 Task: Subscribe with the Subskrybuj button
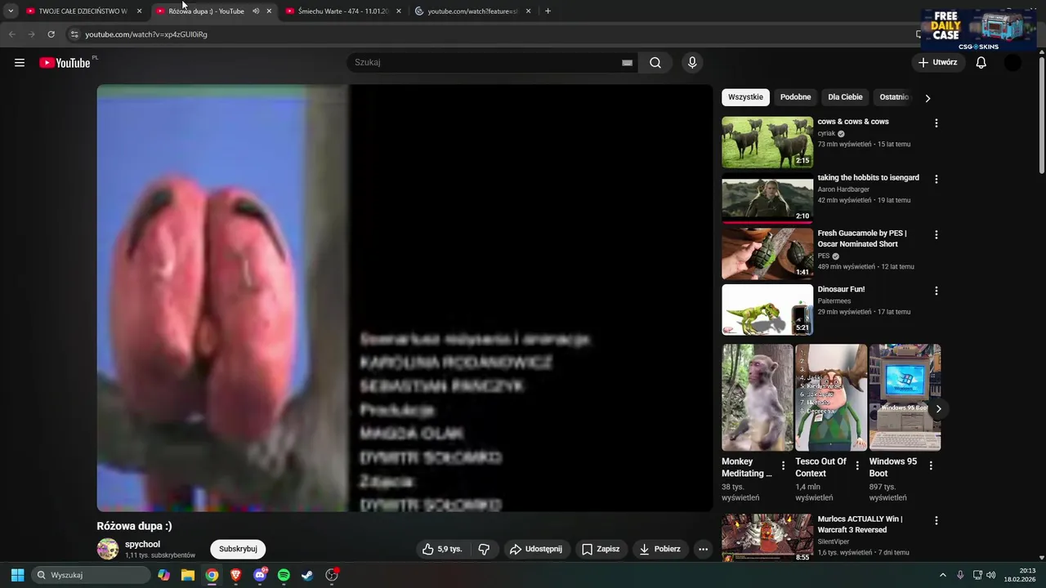coord(238,549)
